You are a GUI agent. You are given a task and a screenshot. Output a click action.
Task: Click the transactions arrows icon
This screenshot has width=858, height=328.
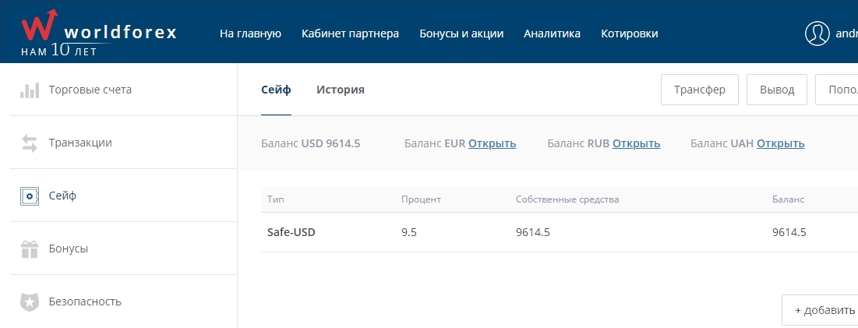pyautogui.click(x=30, y=143)
